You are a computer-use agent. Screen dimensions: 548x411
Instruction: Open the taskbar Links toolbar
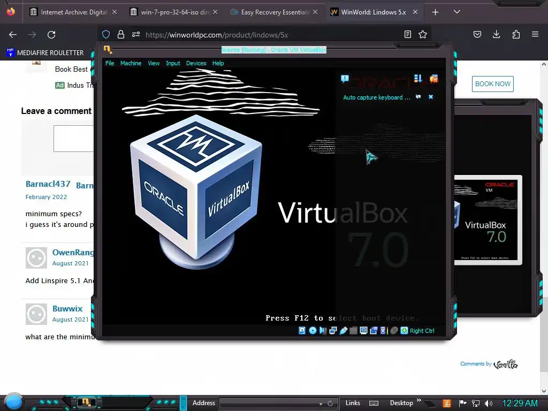point(353,403)
